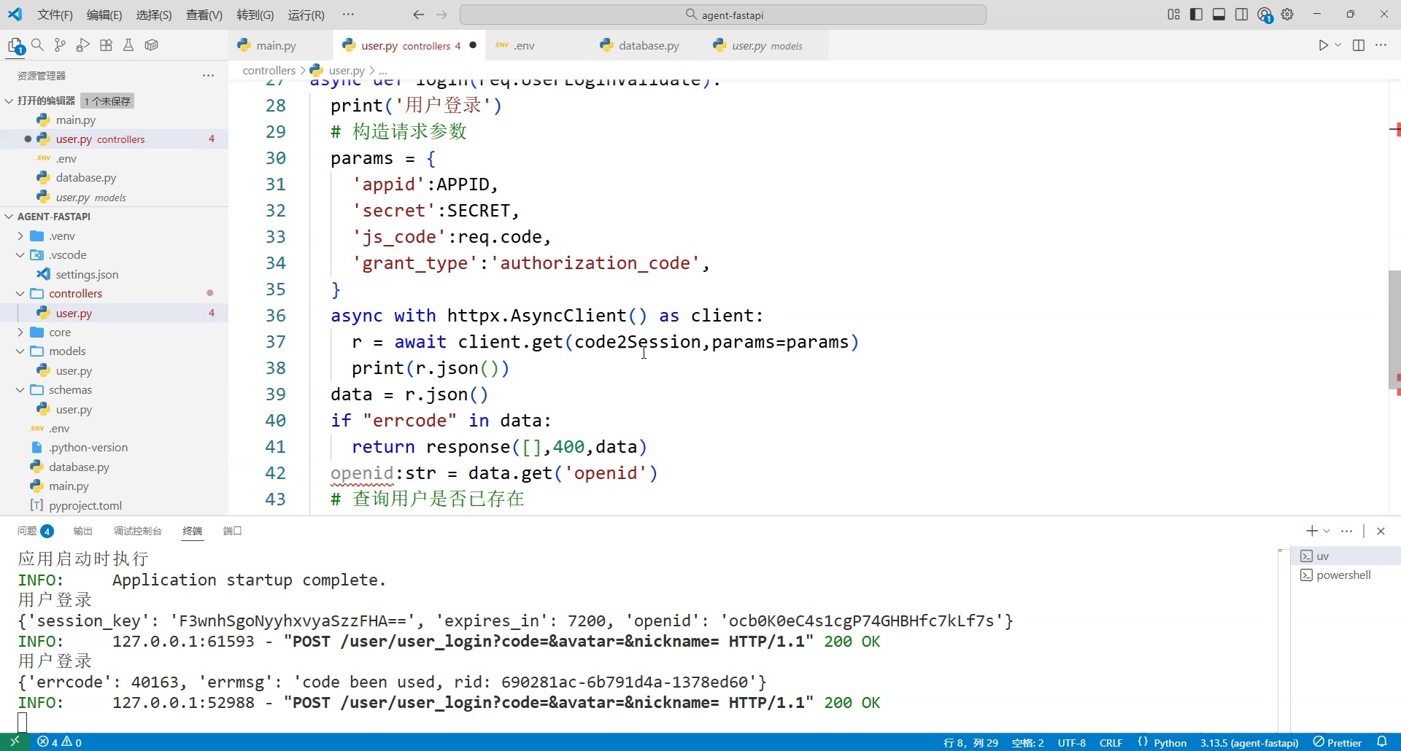1401x751 pixels.
Task: Split the editor to the right
Action: coord(1359,45)
